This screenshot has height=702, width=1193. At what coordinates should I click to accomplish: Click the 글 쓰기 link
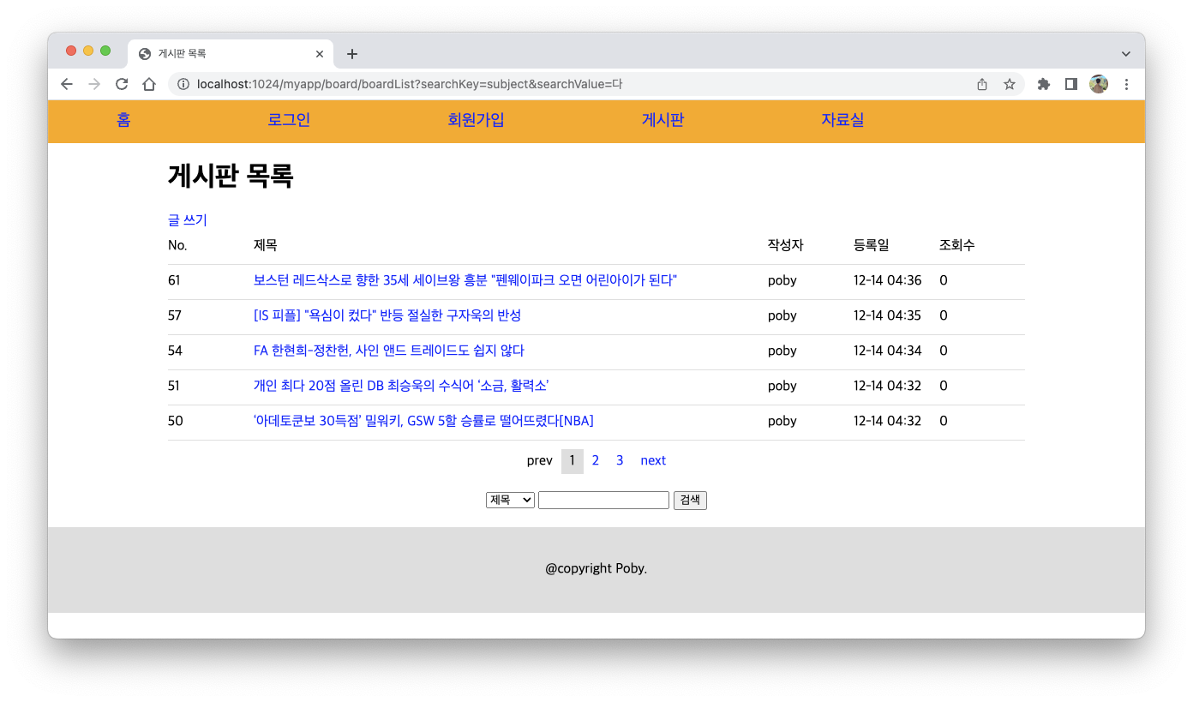pyautogui.click(x=188, y=220)
